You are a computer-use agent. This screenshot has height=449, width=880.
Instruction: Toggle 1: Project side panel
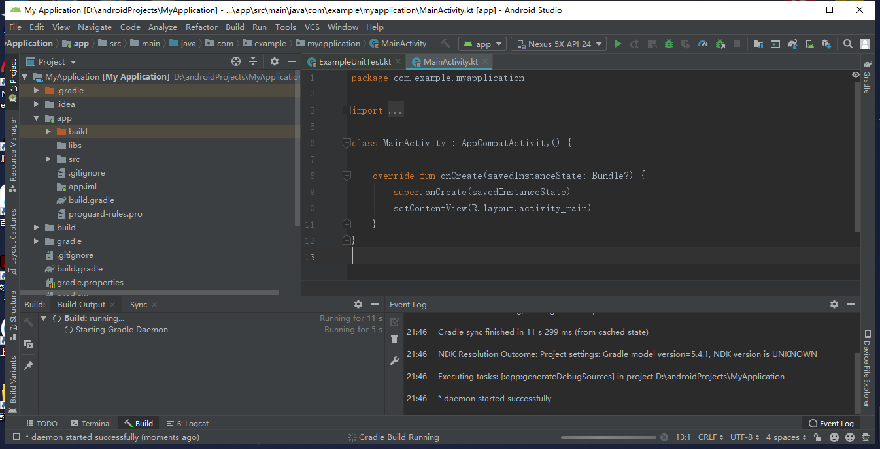(13, 80)
